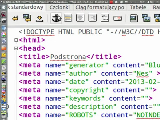Collapse the <head> code fold marker
160x120 pixels.
16,48
